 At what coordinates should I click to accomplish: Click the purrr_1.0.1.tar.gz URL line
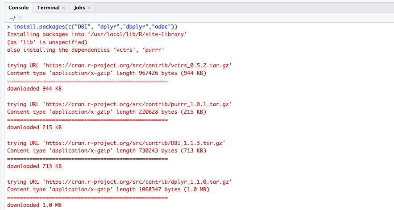click(119, 104)
